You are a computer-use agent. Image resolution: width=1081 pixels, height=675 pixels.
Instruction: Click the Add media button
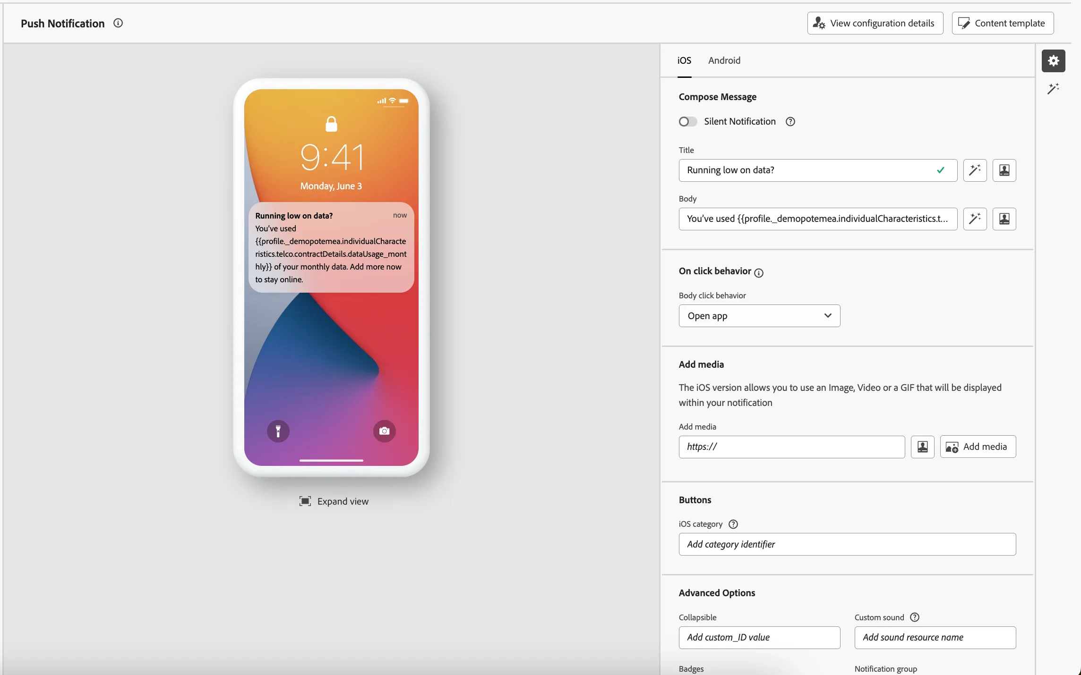[x=978, y=447]
